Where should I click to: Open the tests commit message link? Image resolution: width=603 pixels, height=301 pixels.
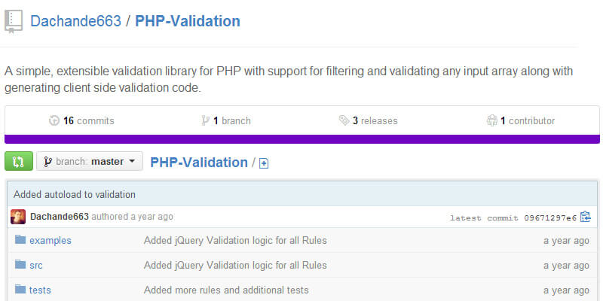pyautogui.click(x=226, y=290)
